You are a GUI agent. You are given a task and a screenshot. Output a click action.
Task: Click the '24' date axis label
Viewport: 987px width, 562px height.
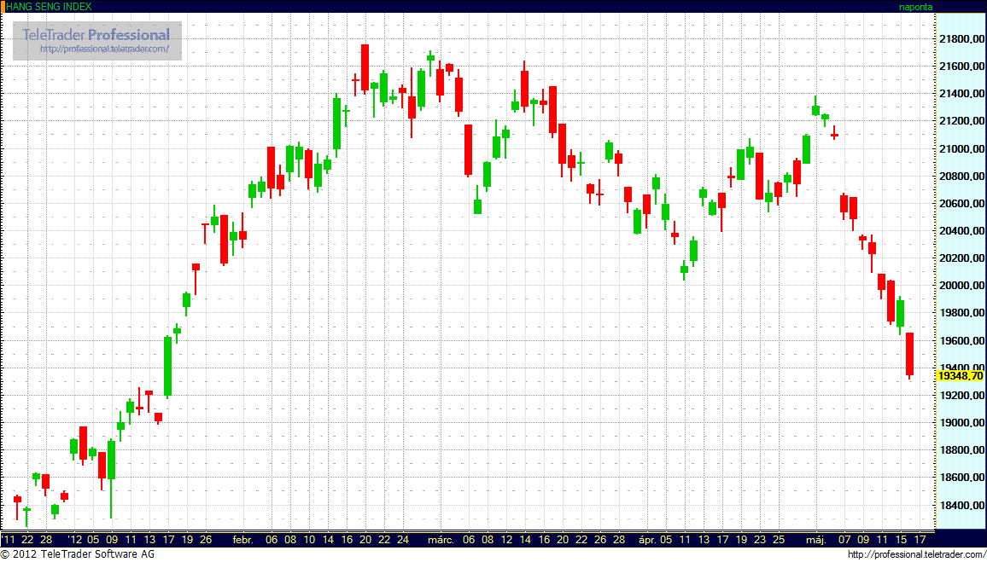click(404, 539)
